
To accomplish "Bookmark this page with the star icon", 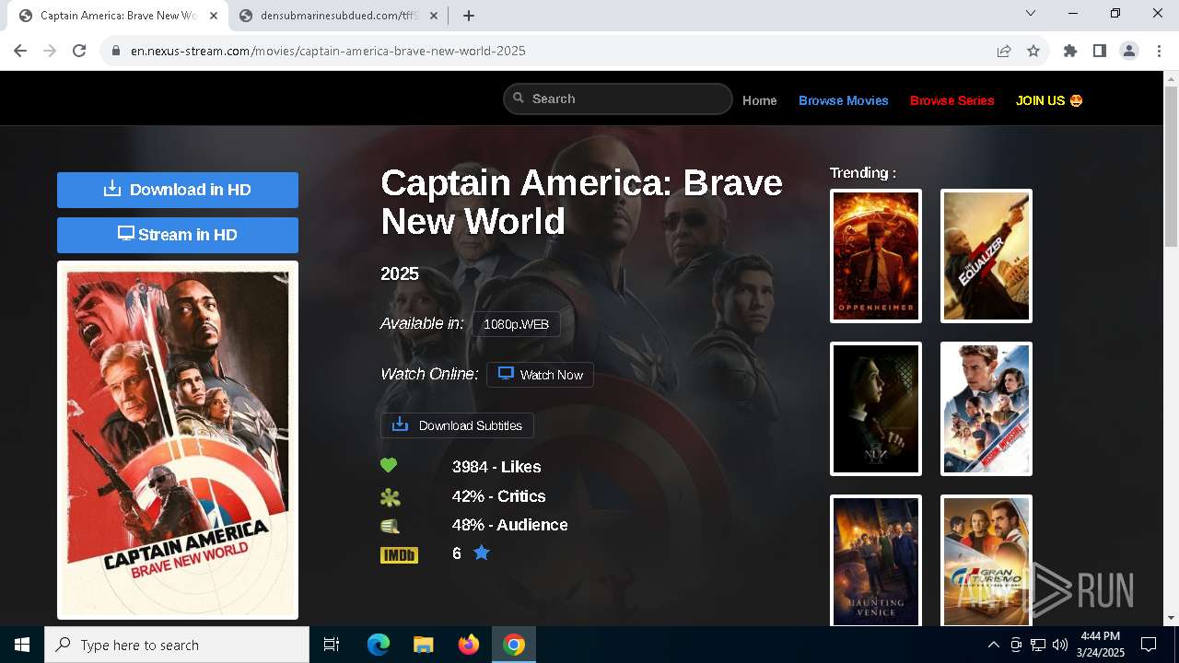I will [1033, 51].
